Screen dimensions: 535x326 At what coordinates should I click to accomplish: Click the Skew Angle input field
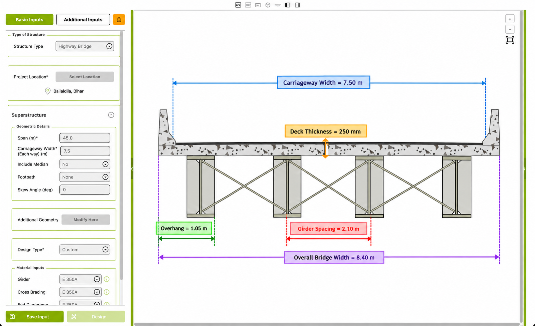pos(85,190)
